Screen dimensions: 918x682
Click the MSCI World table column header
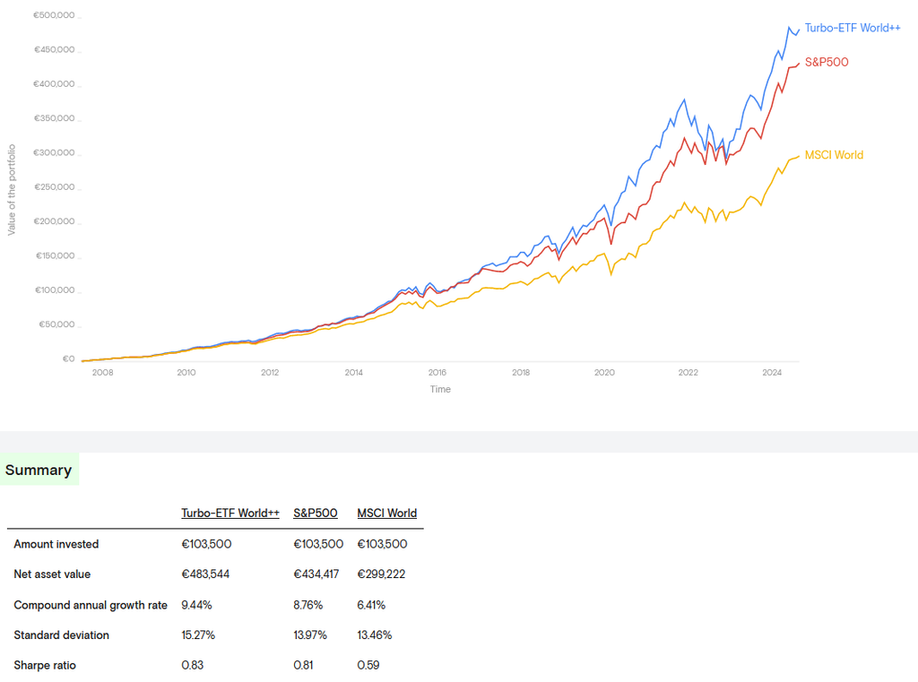click(387, 514)
